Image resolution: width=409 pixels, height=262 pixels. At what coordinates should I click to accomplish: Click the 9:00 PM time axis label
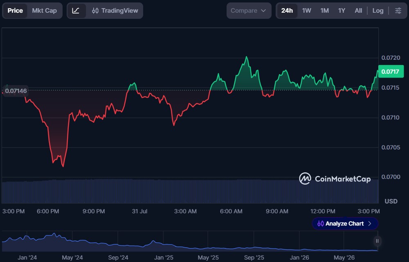point(94,211)
